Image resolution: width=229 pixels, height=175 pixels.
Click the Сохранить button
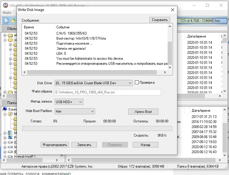pos(160,20)
